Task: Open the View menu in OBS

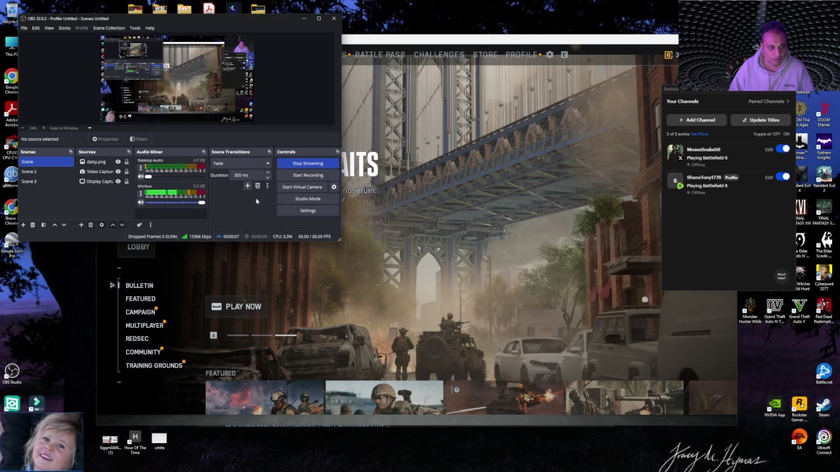Action: coord(49,28)
